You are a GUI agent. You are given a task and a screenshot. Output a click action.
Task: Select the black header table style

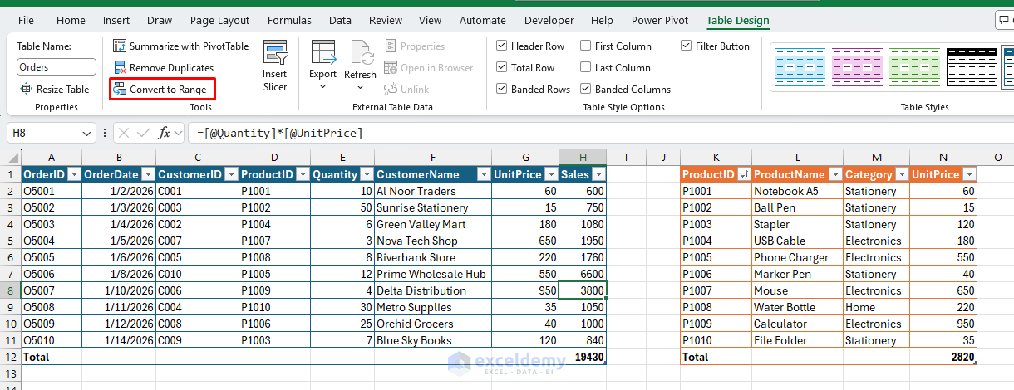tap(972, 66)
